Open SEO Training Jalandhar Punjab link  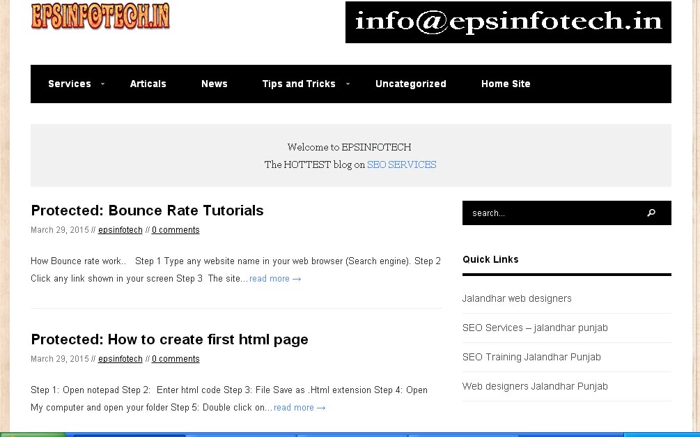click(531, 357)
